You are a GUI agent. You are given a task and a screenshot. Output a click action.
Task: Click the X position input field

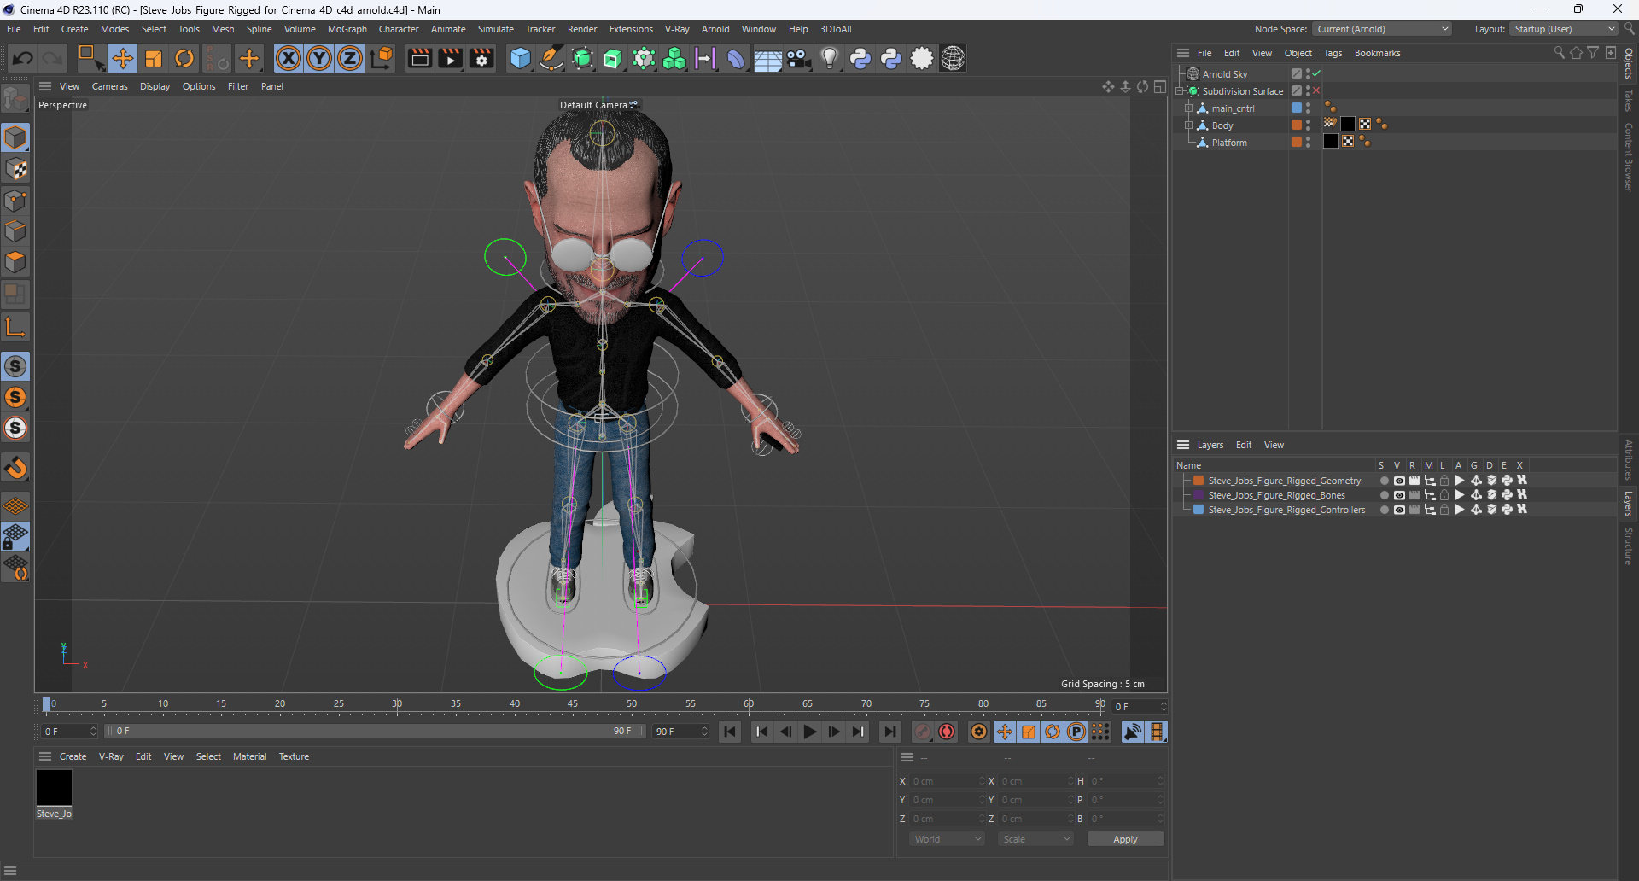[x=947, y=781]
